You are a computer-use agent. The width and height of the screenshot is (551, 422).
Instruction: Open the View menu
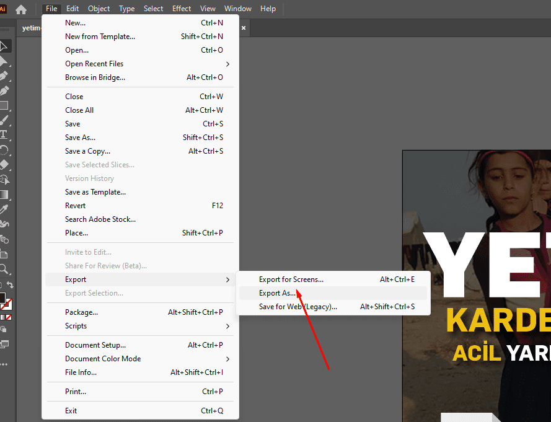click(x=208, y=9)
